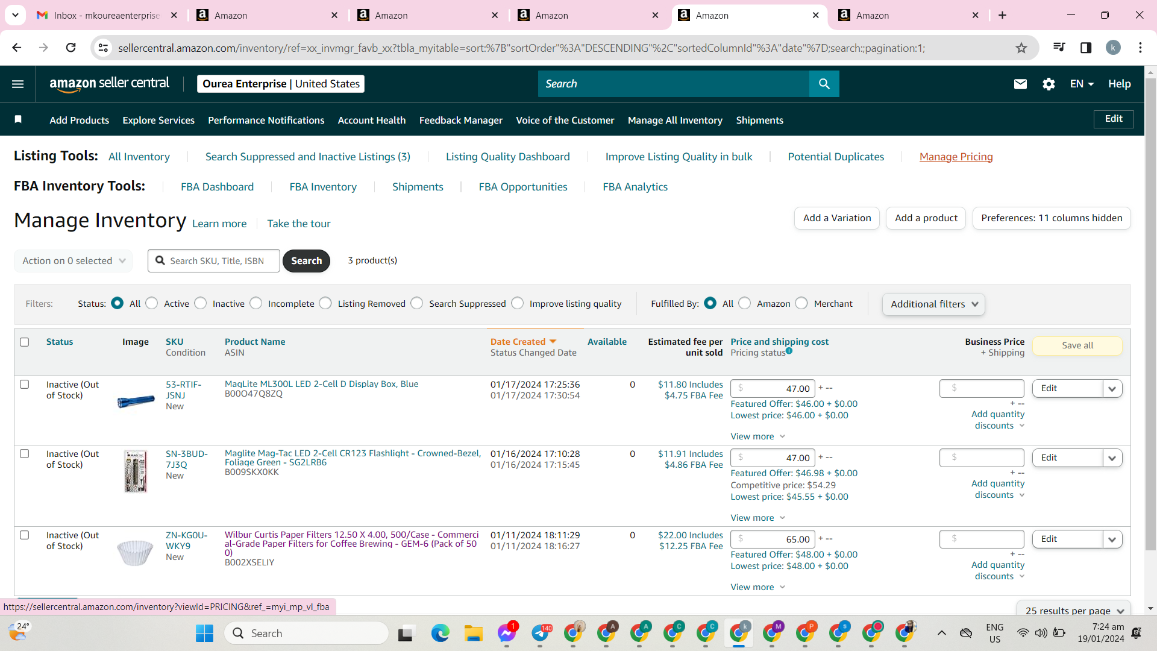
Task: Click the SKU, Title, ISBN search field
Action: pyautogui.click(x=214, y=261)
